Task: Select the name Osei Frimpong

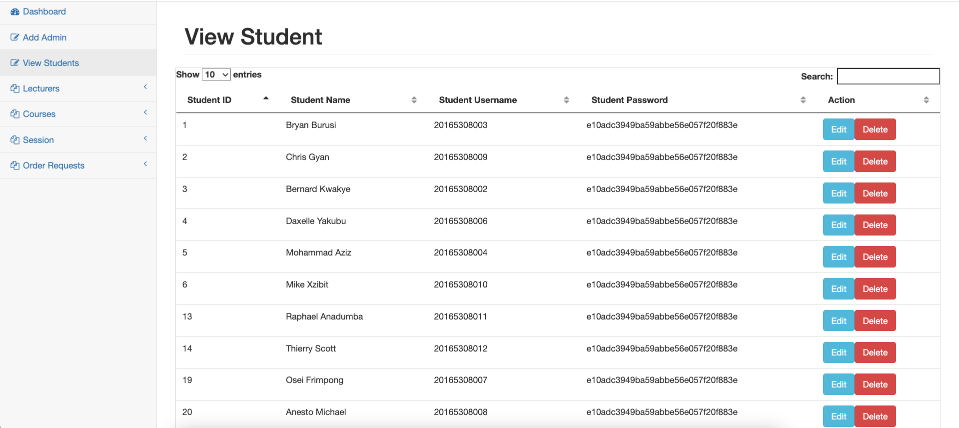Action: coord(314,380)
